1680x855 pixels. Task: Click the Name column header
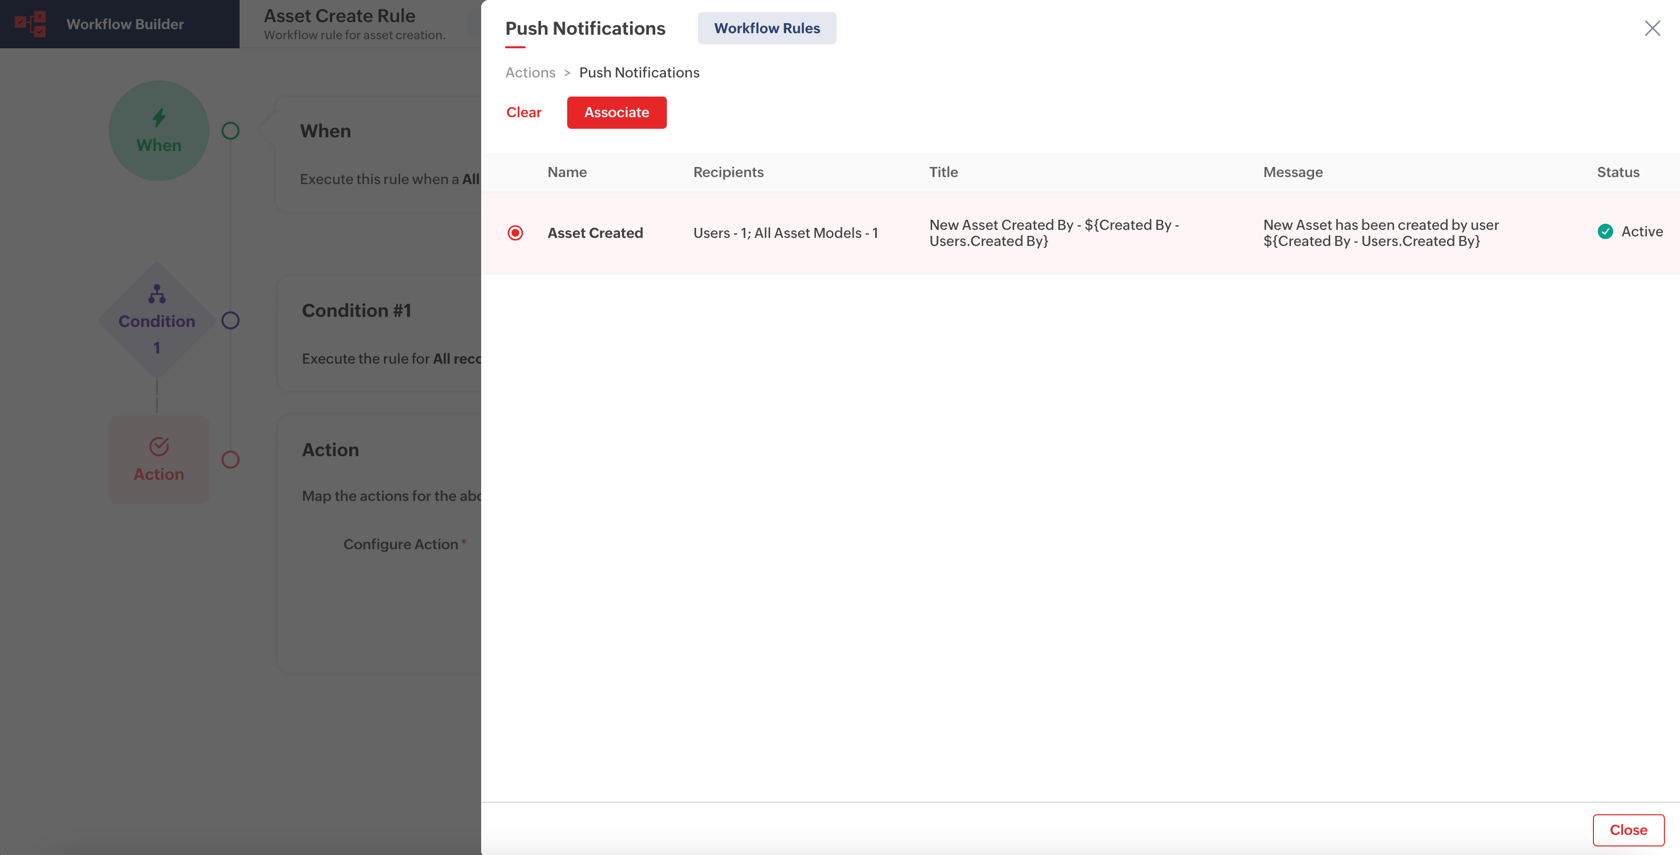(x=567, y=172)
